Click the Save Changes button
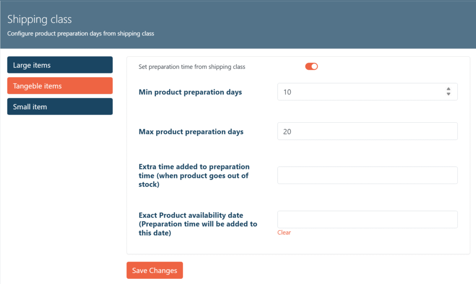The image size is (476, 284). (x=154, y=271)
